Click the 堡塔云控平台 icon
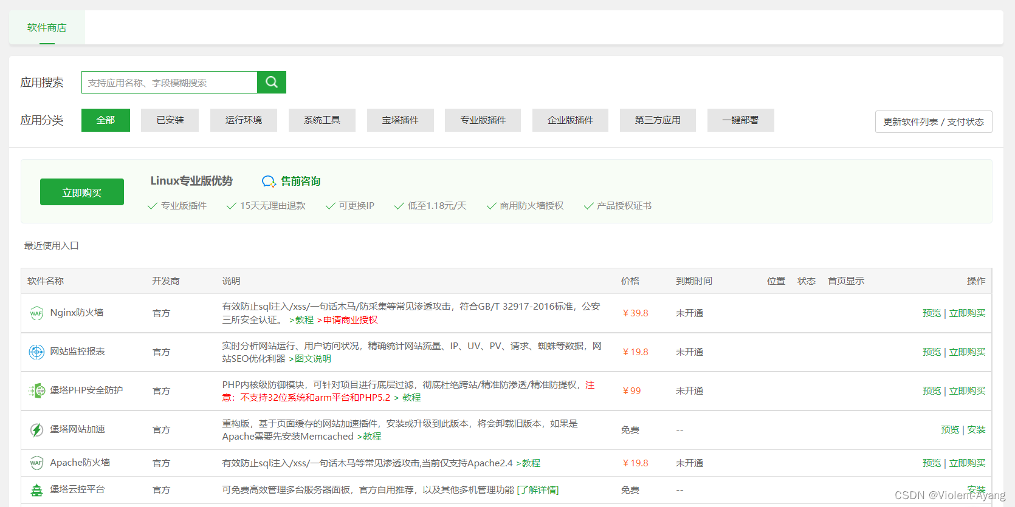 click(x=36, y=490)
